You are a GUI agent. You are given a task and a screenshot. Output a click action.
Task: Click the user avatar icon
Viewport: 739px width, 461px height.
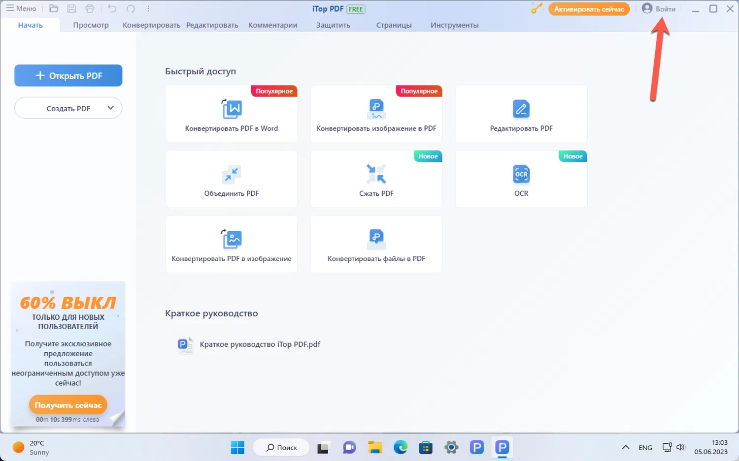pyautogui.click(x=647, y=9)
